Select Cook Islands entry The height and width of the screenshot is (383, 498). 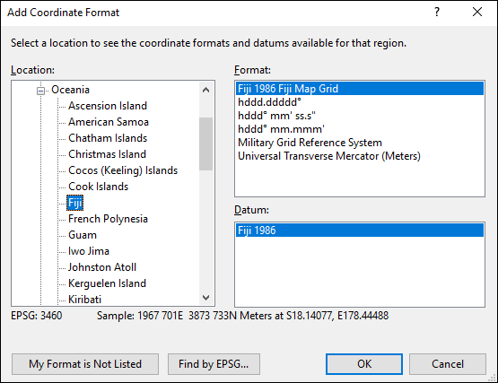click(x=98, y=187)
